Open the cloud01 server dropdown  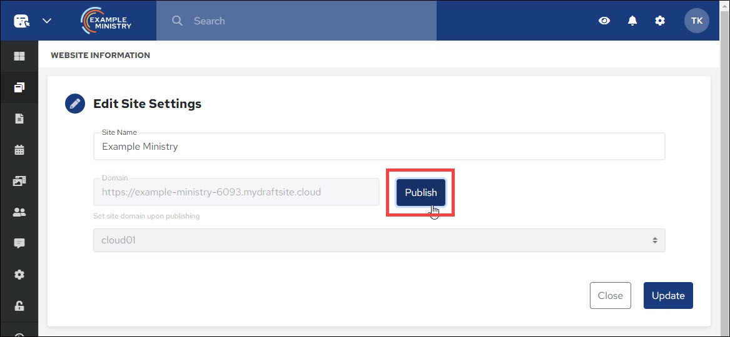pyautogui.click(x=378, y=240)
